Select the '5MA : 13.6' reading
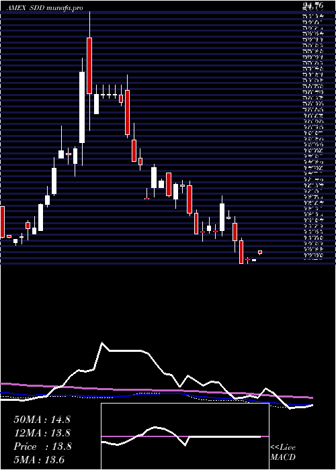Screen dimensions: 336x470 click(x=39, y=459)
